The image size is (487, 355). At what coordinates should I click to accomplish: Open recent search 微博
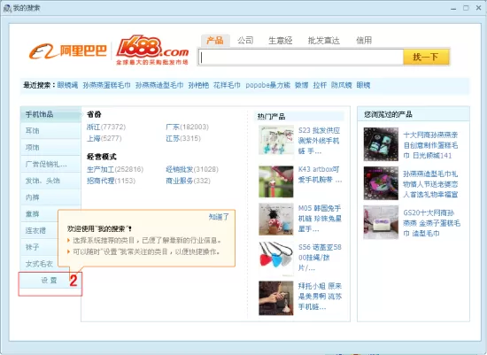[x=301, y=85]
